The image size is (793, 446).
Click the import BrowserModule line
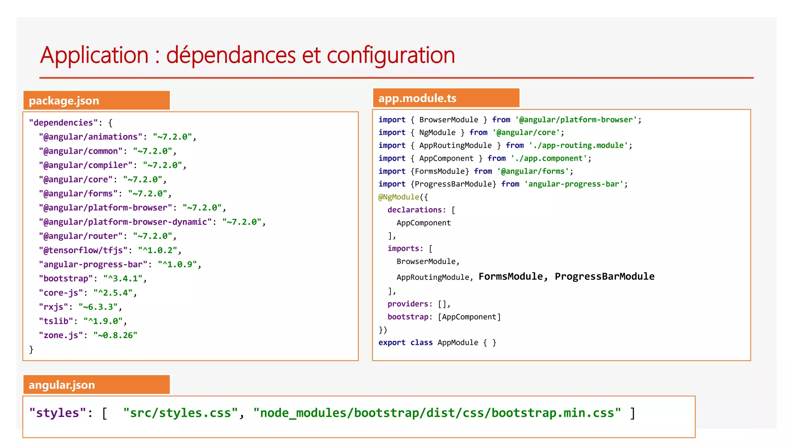point(510,120)
